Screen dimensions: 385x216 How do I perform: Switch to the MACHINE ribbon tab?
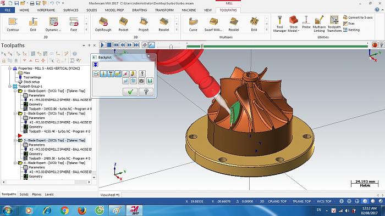pyautogui.click(x=189, y=10)
